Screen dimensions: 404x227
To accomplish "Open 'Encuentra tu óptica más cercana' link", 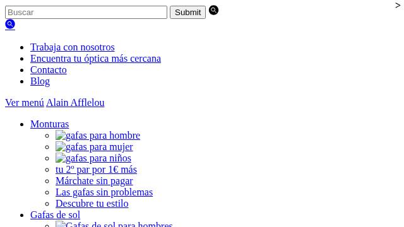I will [x=95, y=59].
